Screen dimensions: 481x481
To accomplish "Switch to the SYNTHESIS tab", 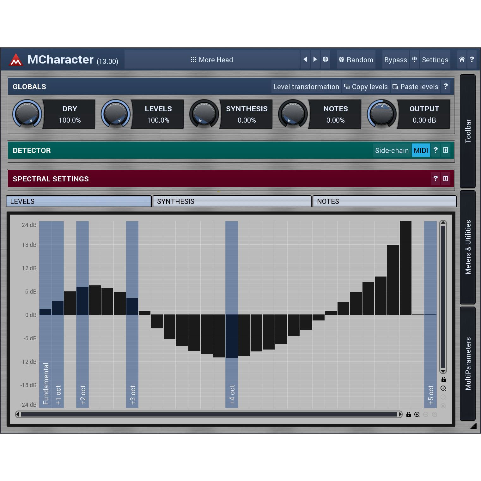I will click(x=232, y=201).
